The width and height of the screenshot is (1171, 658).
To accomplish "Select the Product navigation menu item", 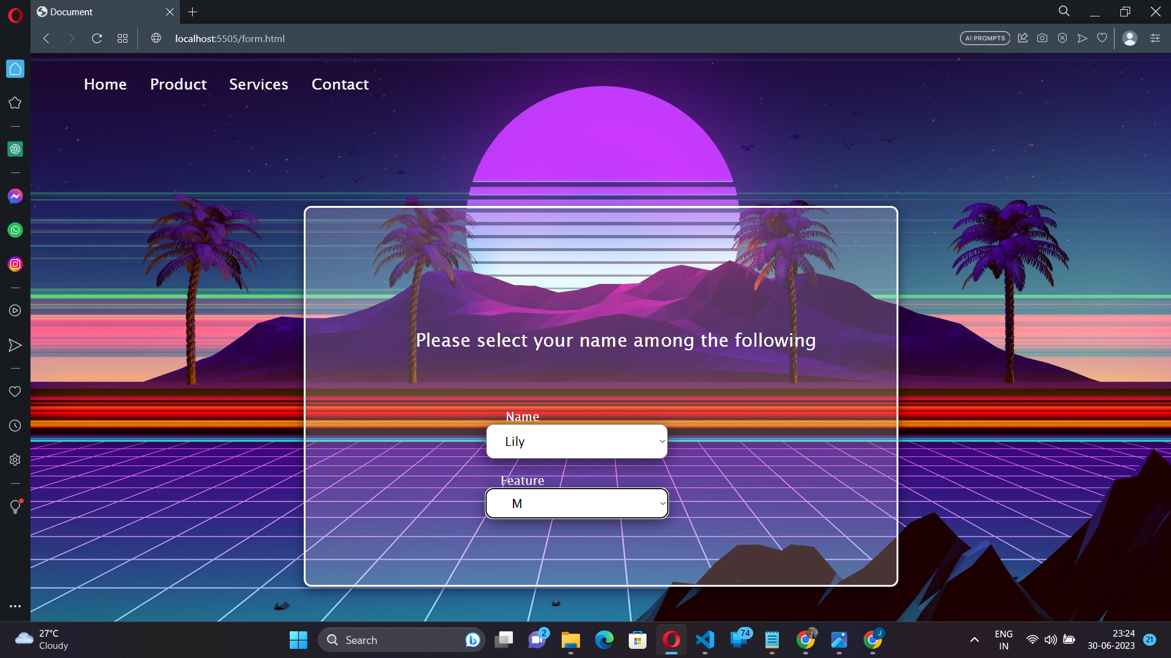I will click(178, 84).
